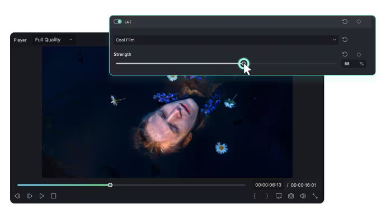386x218 pixels.
Task: Step back one frame
Action: (17, 196)
